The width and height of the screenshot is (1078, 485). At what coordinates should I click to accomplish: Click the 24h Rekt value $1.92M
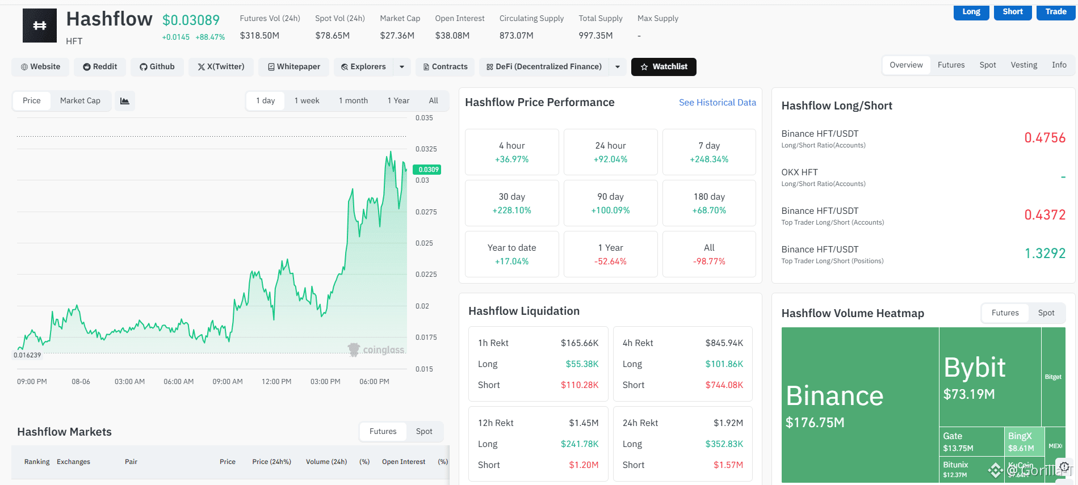click(728, 423)
